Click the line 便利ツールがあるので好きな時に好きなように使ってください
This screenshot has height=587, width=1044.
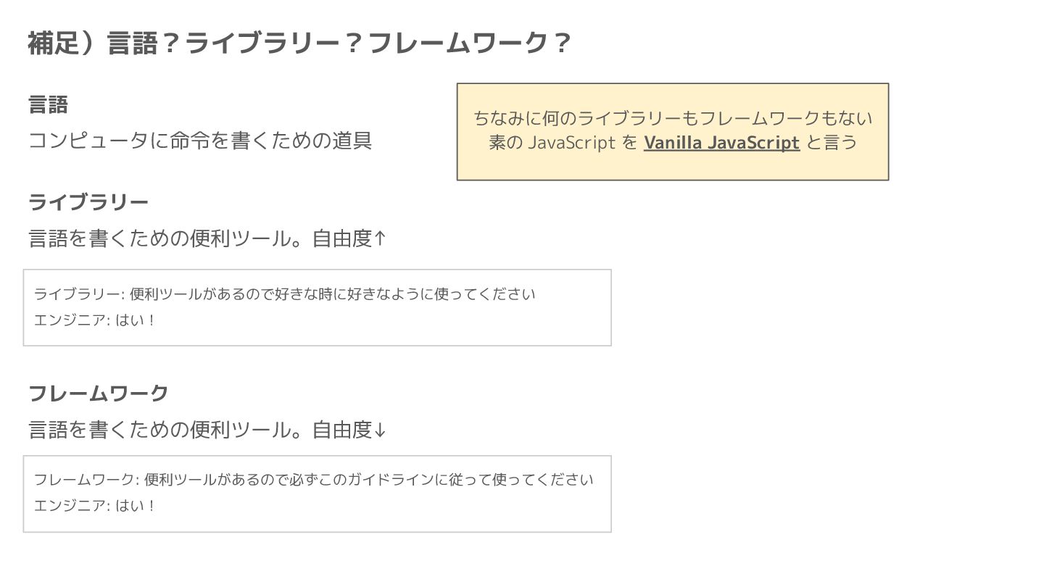pyautogui.click(x=333, y=294)
